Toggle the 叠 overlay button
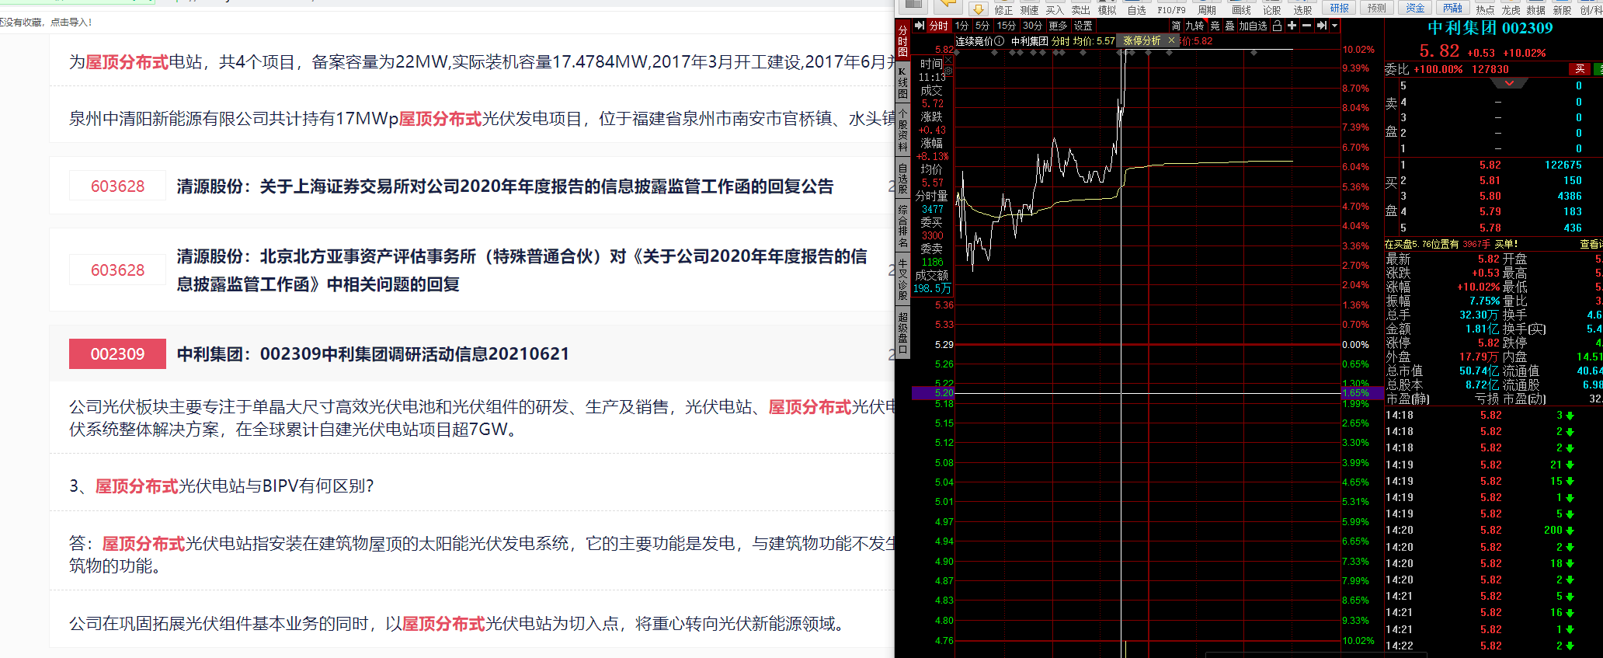This screenshot has width=1603, height=658. pos(1229,26)
